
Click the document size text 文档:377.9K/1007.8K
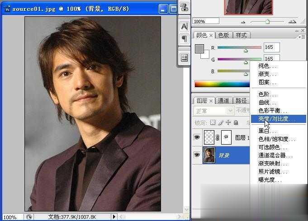[x=72, y=217]
